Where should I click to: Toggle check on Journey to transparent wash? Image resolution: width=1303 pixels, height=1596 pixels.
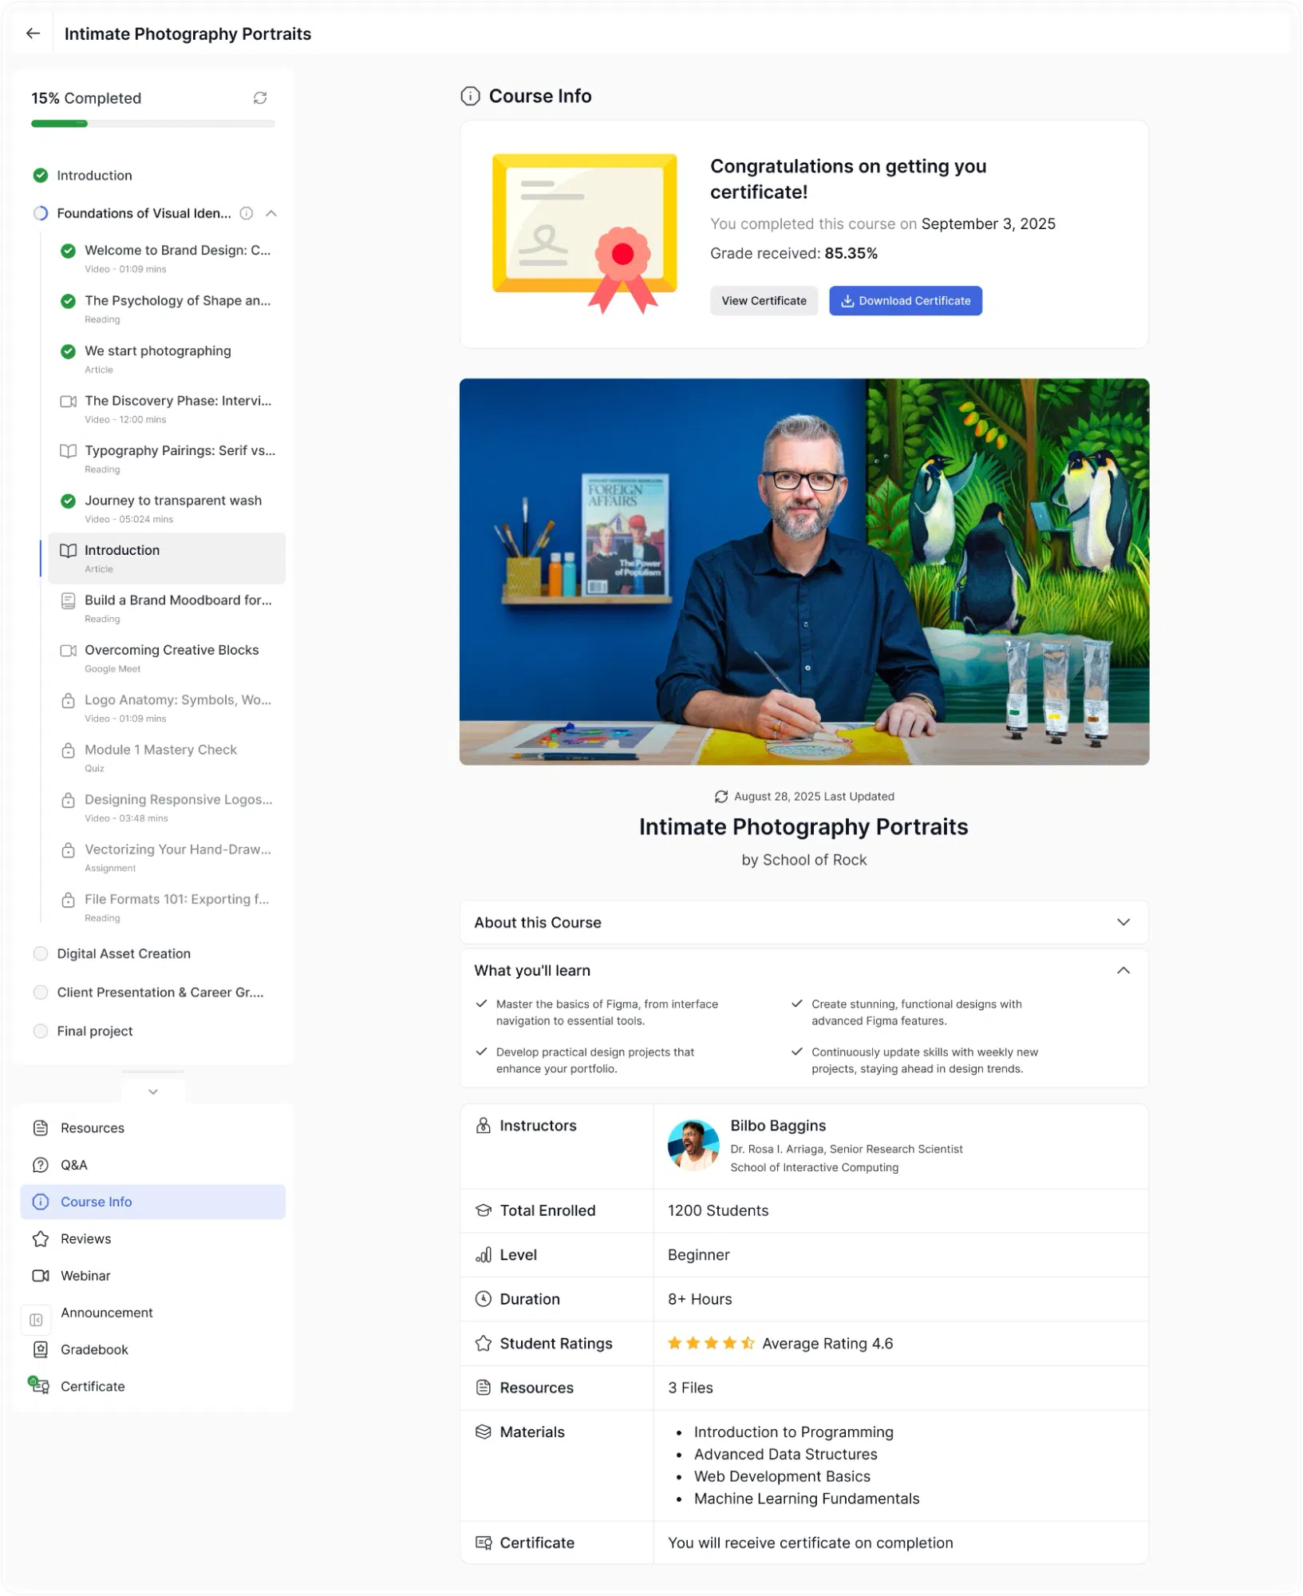[69, 501]
